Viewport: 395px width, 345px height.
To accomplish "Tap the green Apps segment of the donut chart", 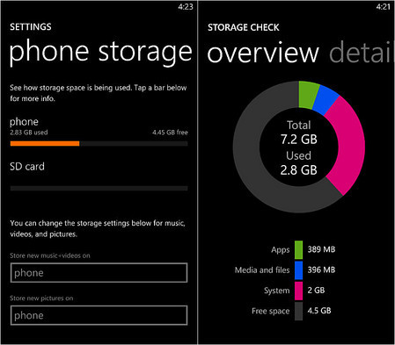I will [x=308, y=94].
